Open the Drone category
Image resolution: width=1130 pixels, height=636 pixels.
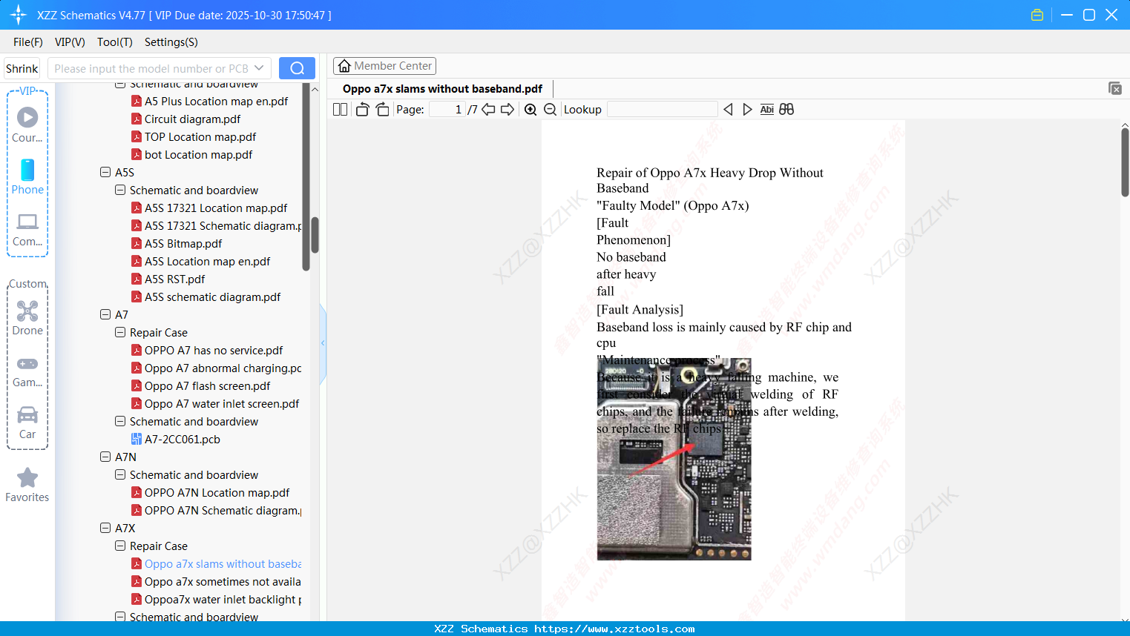point(27,318)
